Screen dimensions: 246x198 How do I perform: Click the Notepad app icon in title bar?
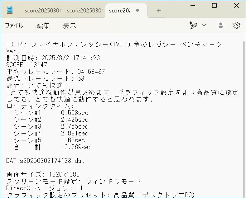(10, 10)
